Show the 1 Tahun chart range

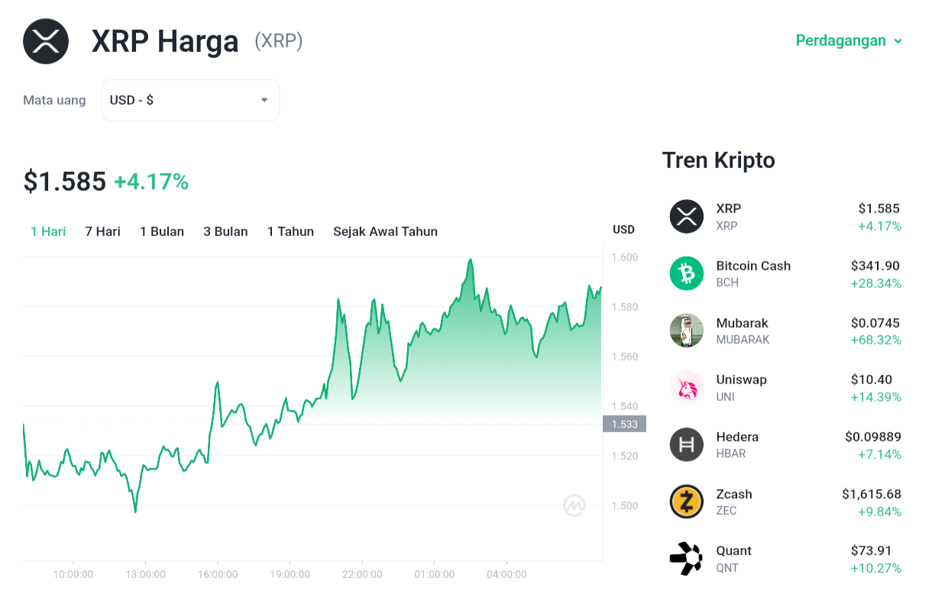[x=290, y=231]
